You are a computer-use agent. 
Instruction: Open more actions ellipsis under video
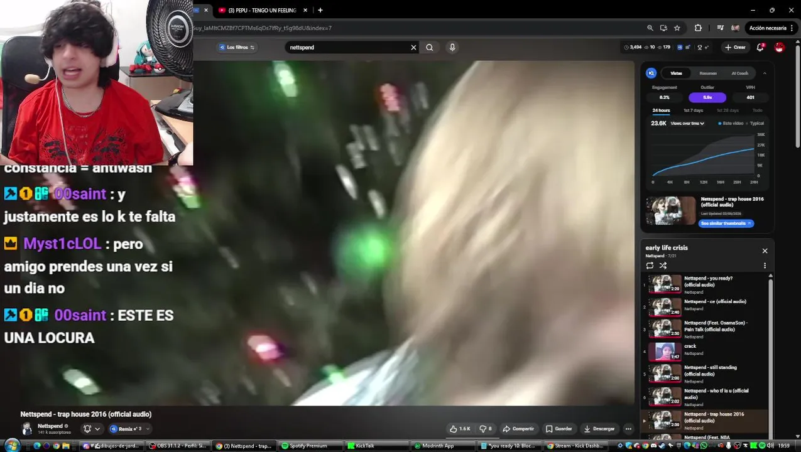[x=628, y=429]
